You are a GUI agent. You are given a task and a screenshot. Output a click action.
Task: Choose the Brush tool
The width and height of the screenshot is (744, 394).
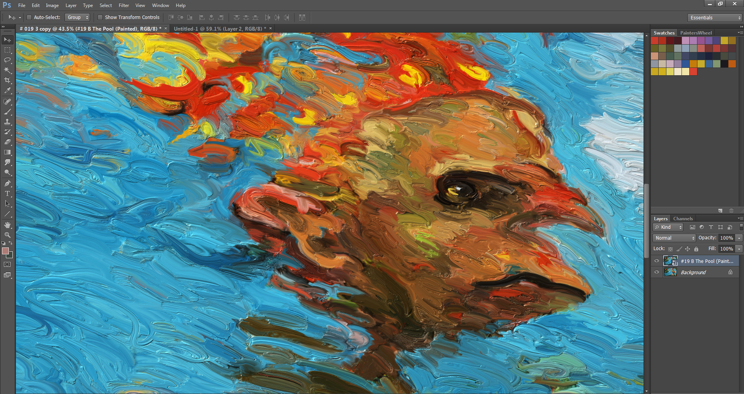[7, 112]
